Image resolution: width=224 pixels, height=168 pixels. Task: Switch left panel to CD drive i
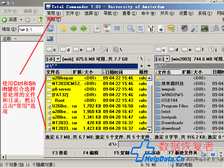point(104,50)
